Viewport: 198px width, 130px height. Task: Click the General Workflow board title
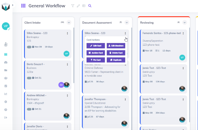[47, 6]
